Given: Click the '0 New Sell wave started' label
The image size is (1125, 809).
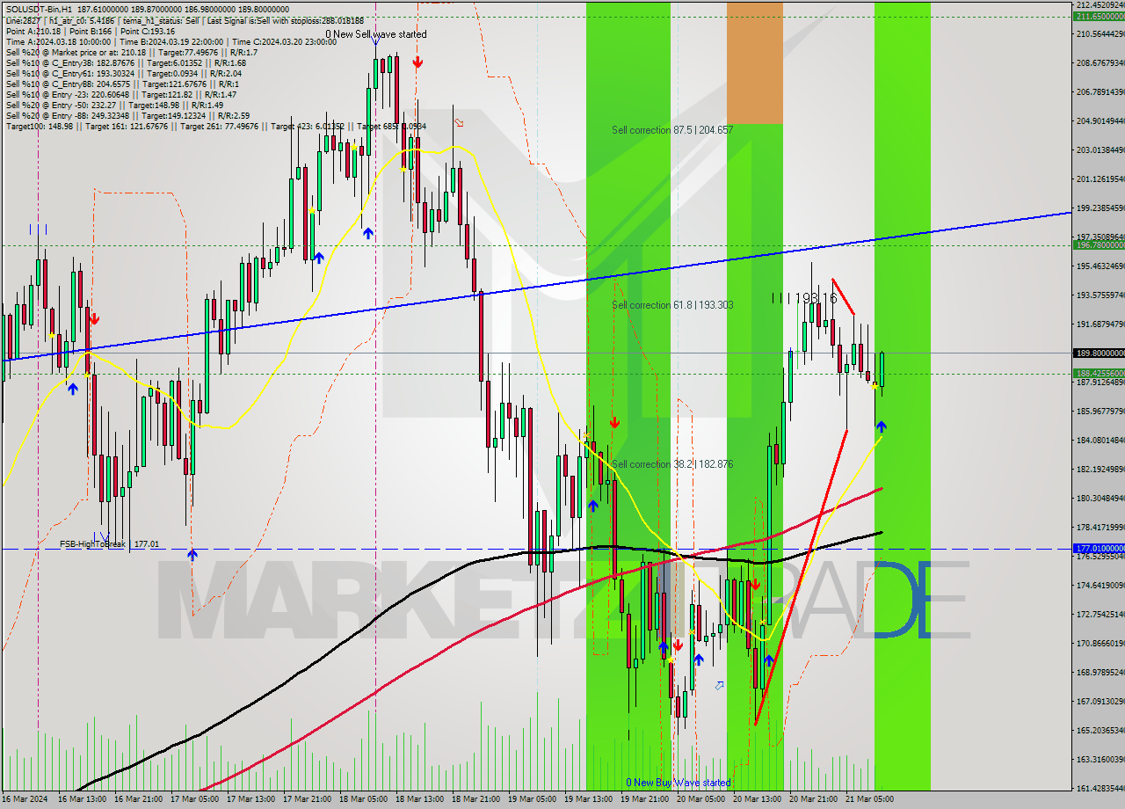Looking at the screenshot, I should point(375,34).
